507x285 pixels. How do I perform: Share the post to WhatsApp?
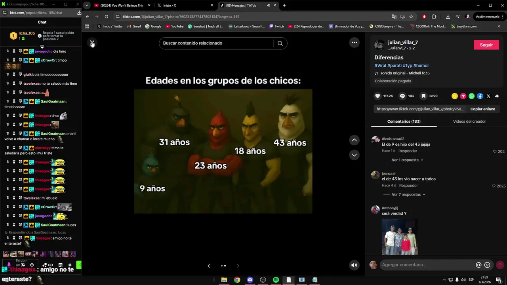(x=471, y=96)
